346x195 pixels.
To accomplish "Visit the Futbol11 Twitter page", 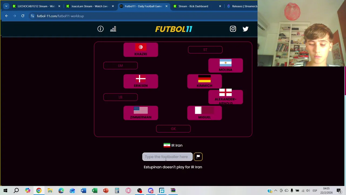I will (x=245, y=29).
